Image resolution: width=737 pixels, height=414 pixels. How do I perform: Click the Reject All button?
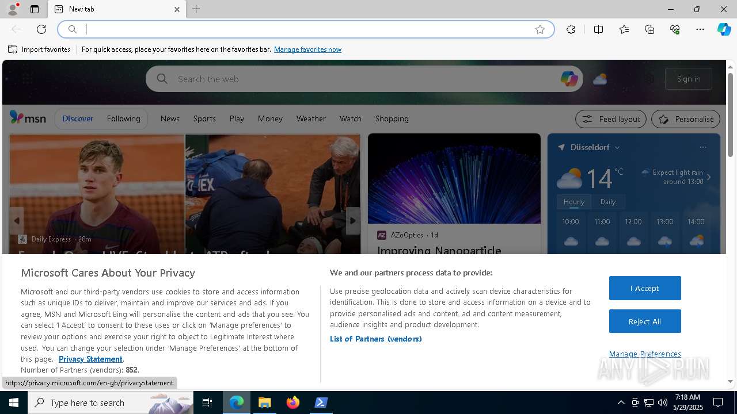[x=645, y=321]
